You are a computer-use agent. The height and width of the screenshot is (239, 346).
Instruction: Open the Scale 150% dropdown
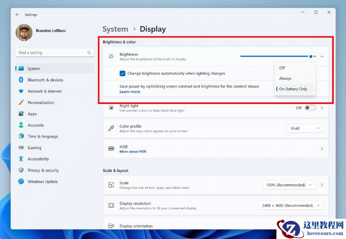click(290, 185)
